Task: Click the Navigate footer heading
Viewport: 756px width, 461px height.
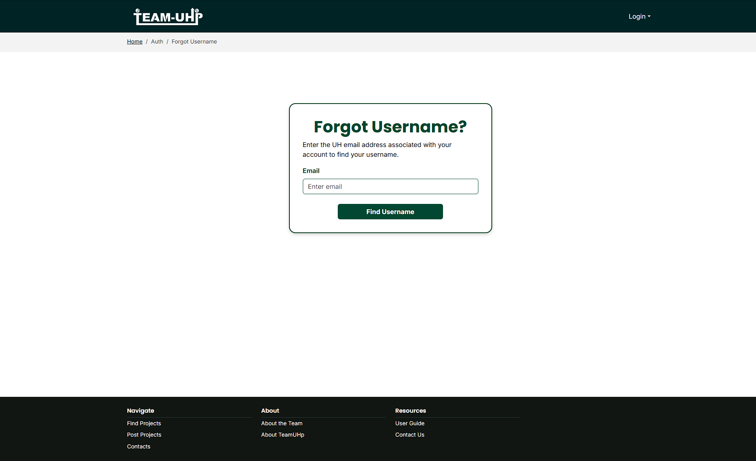Action: click(140, 411)
